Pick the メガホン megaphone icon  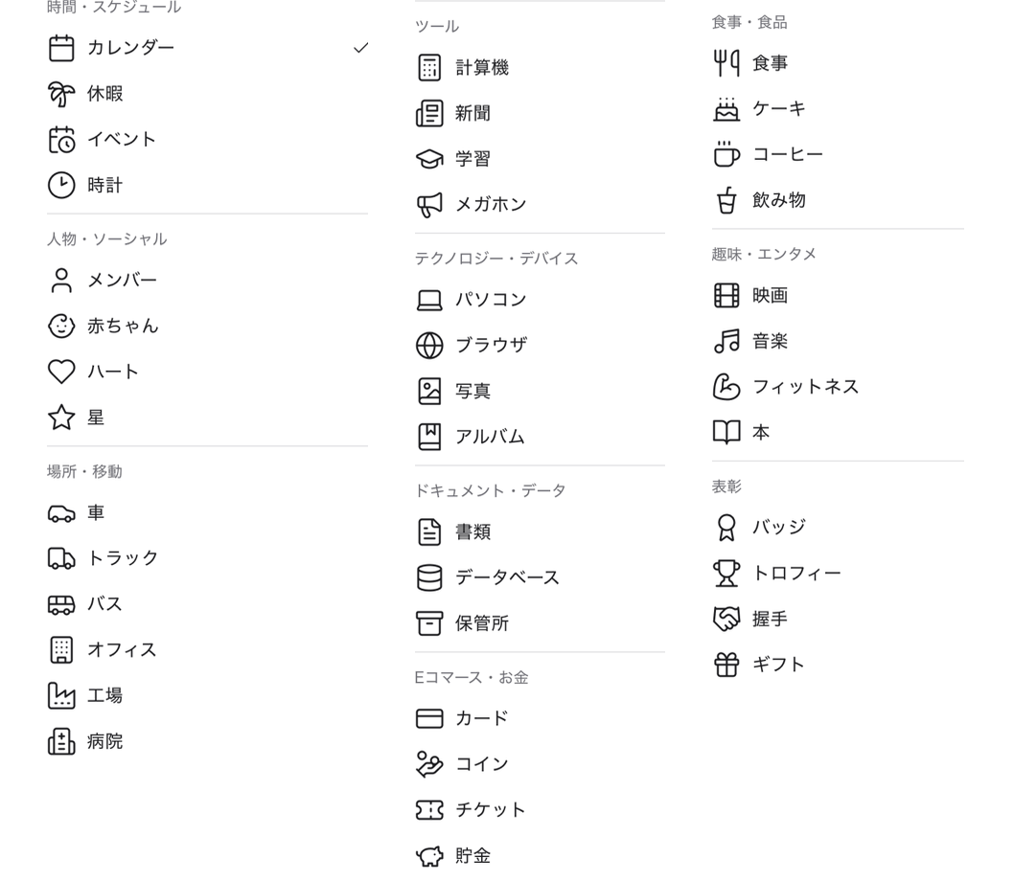[x=429, y=205]
